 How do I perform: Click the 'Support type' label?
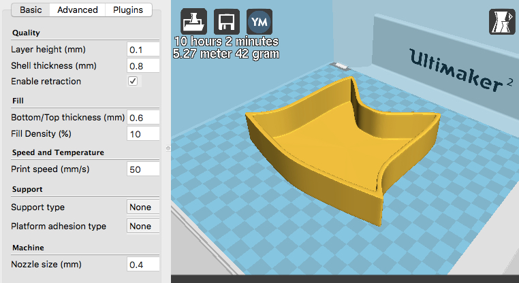(37, 207)
